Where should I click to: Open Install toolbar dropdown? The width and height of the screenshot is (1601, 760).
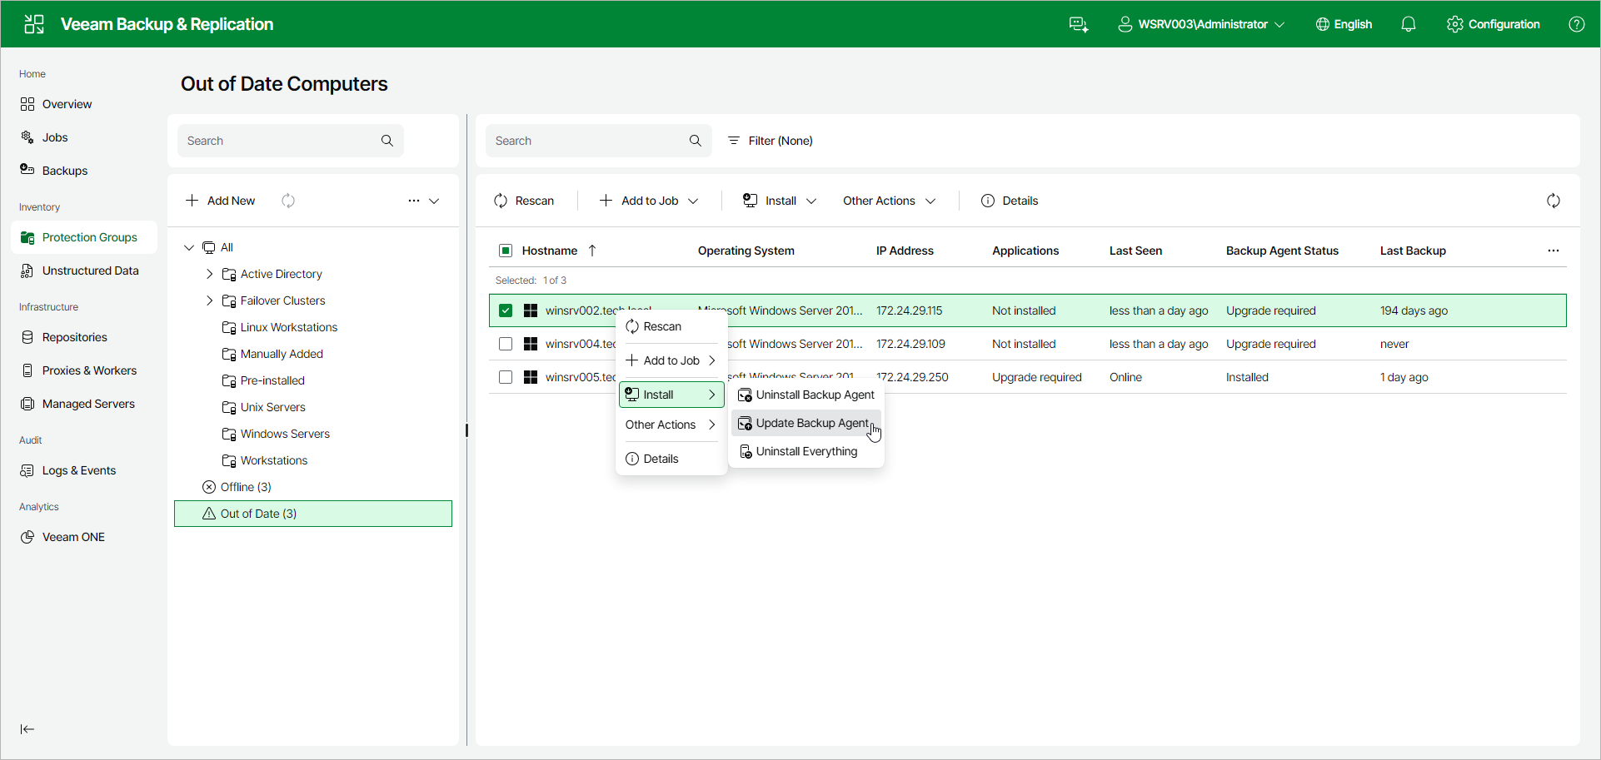coord(780,201)
